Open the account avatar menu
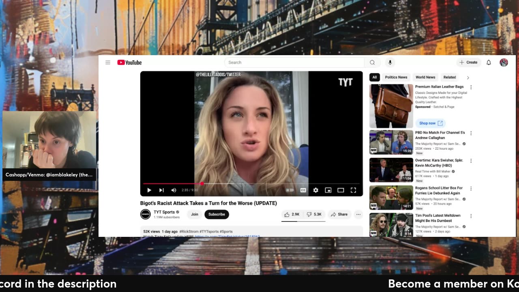519x292 pixels. pos(504,62)
